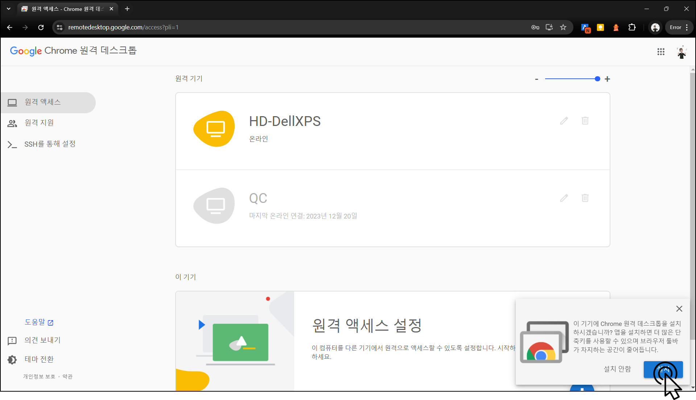The width and height of the screenshot is (696, 400).
Task: Click the grey QC computer icon
Action: (214, 206)
